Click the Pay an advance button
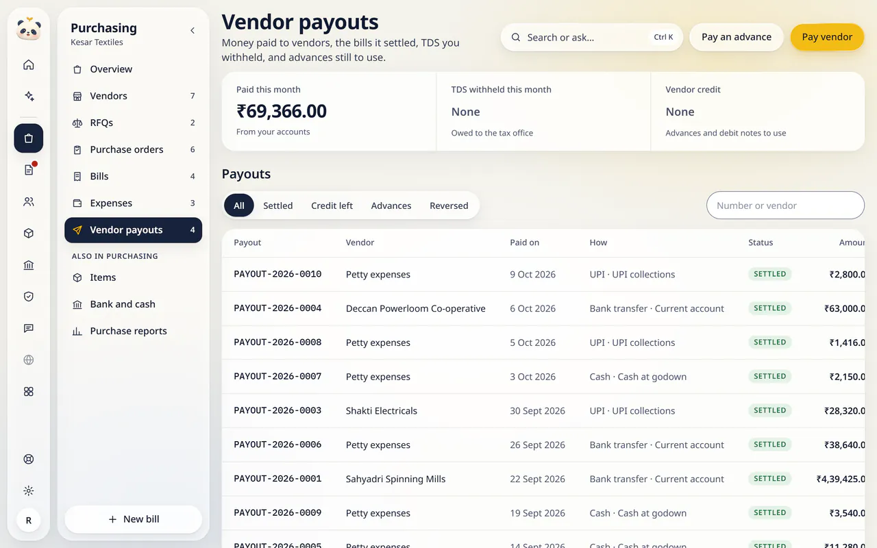Viewport: 877px width, 548px height. (x=737, y=37)
